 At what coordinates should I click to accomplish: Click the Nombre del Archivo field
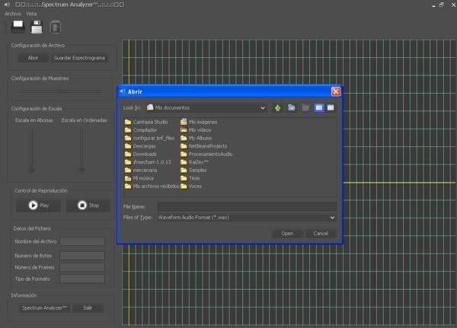click(82, 241)
